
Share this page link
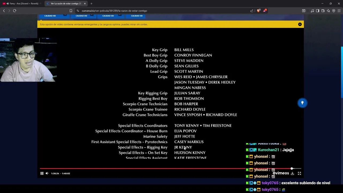pos(252,11)
